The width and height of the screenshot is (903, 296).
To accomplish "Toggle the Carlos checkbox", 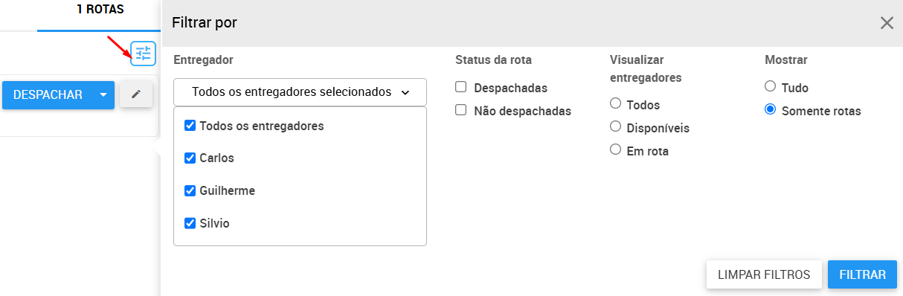I will [x=190, y=158].
